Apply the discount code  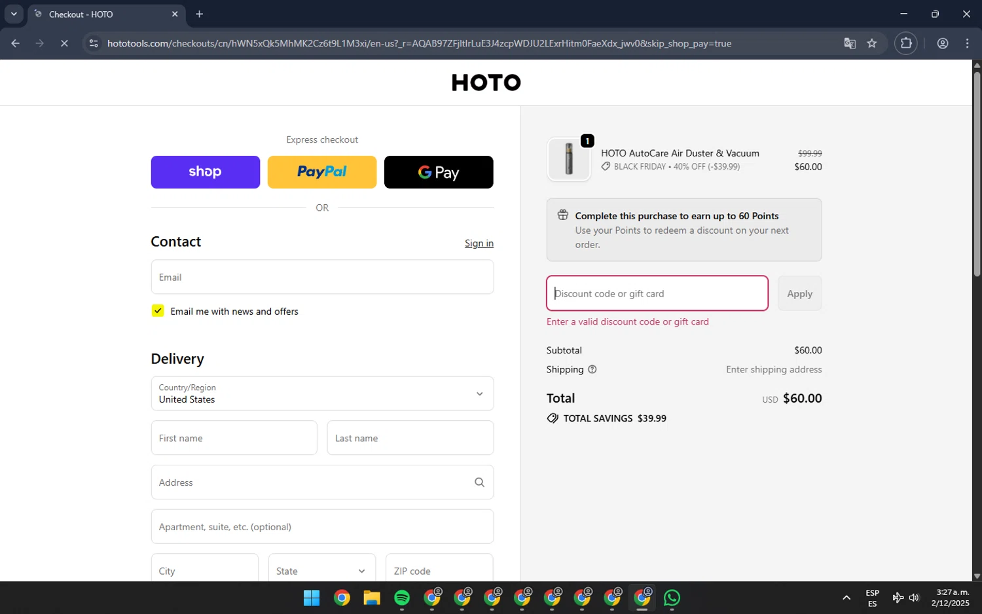(x=799, y=293)
